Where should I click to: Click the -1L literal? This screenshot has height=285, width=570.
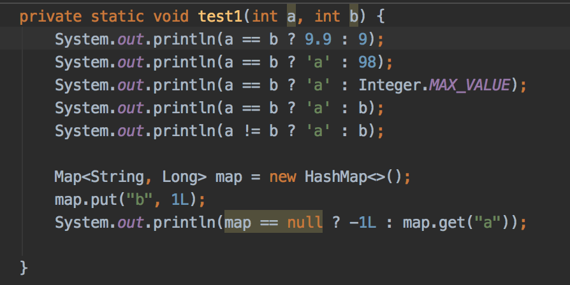[363, 223]
